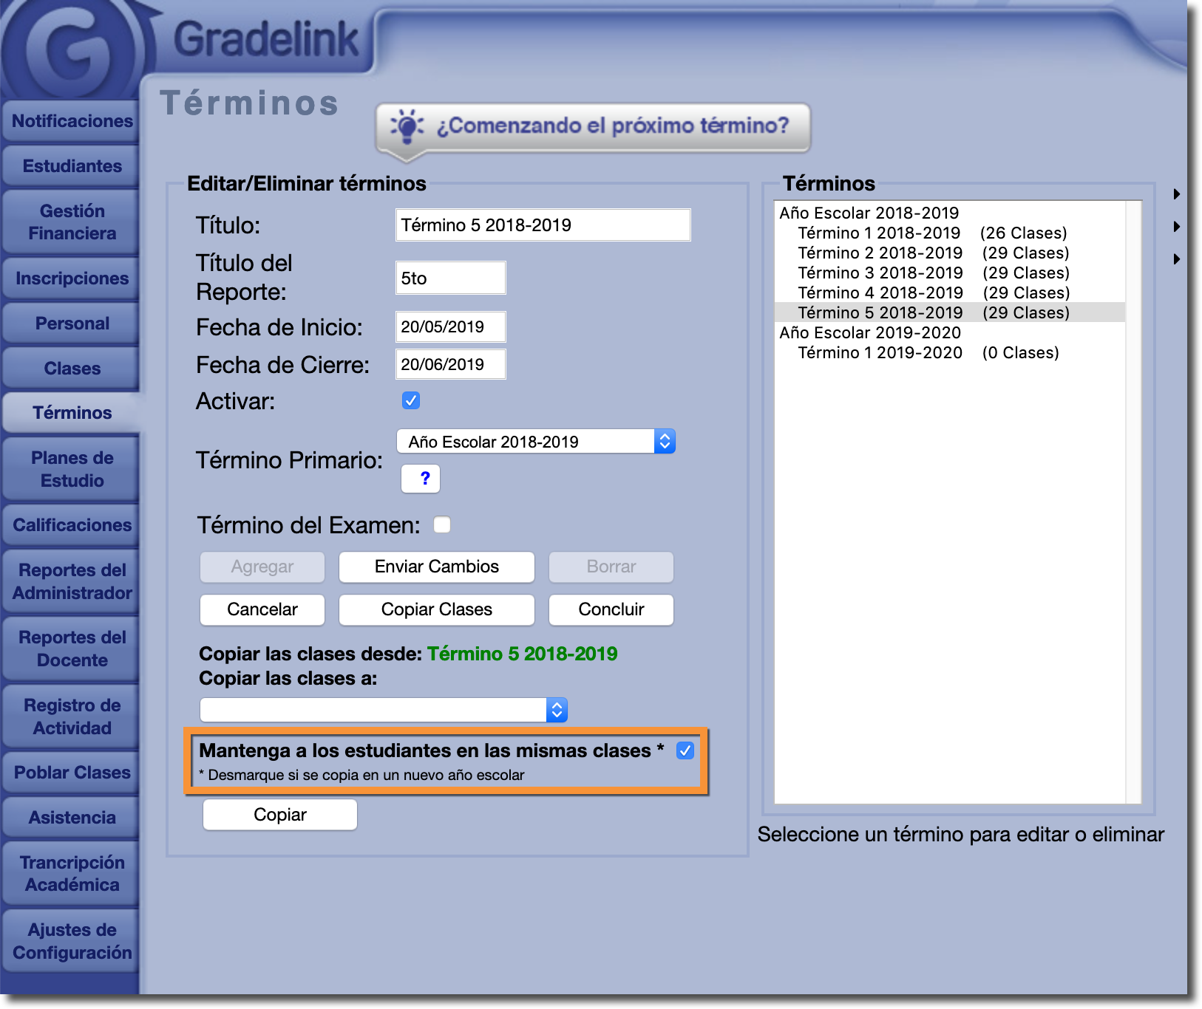
Task: Uncheck Mantenga a los estudiantes checkbox
Action: (685, 750)
